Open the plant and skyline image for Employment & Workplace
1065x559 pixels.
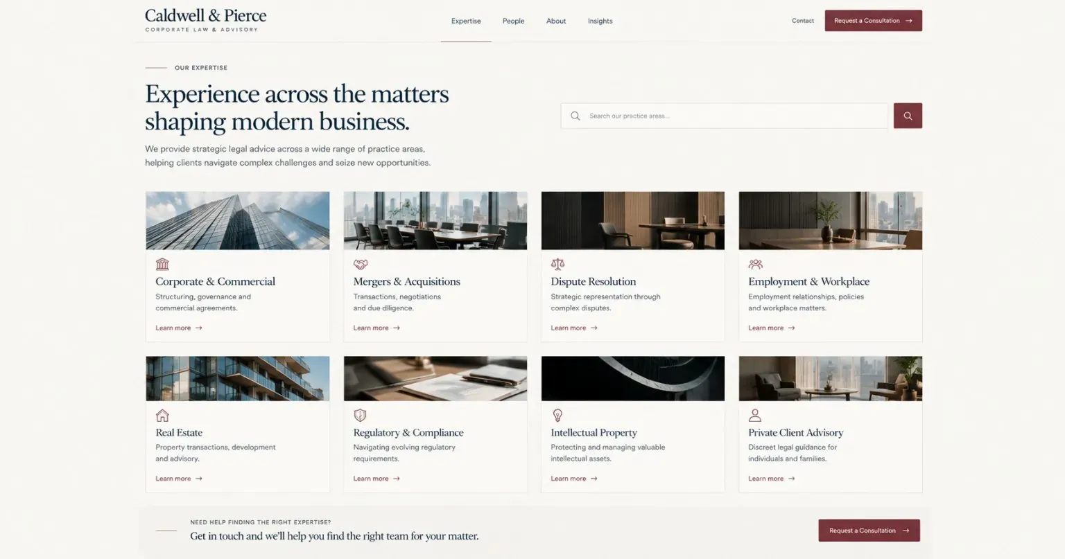click(x=831, y=220)
